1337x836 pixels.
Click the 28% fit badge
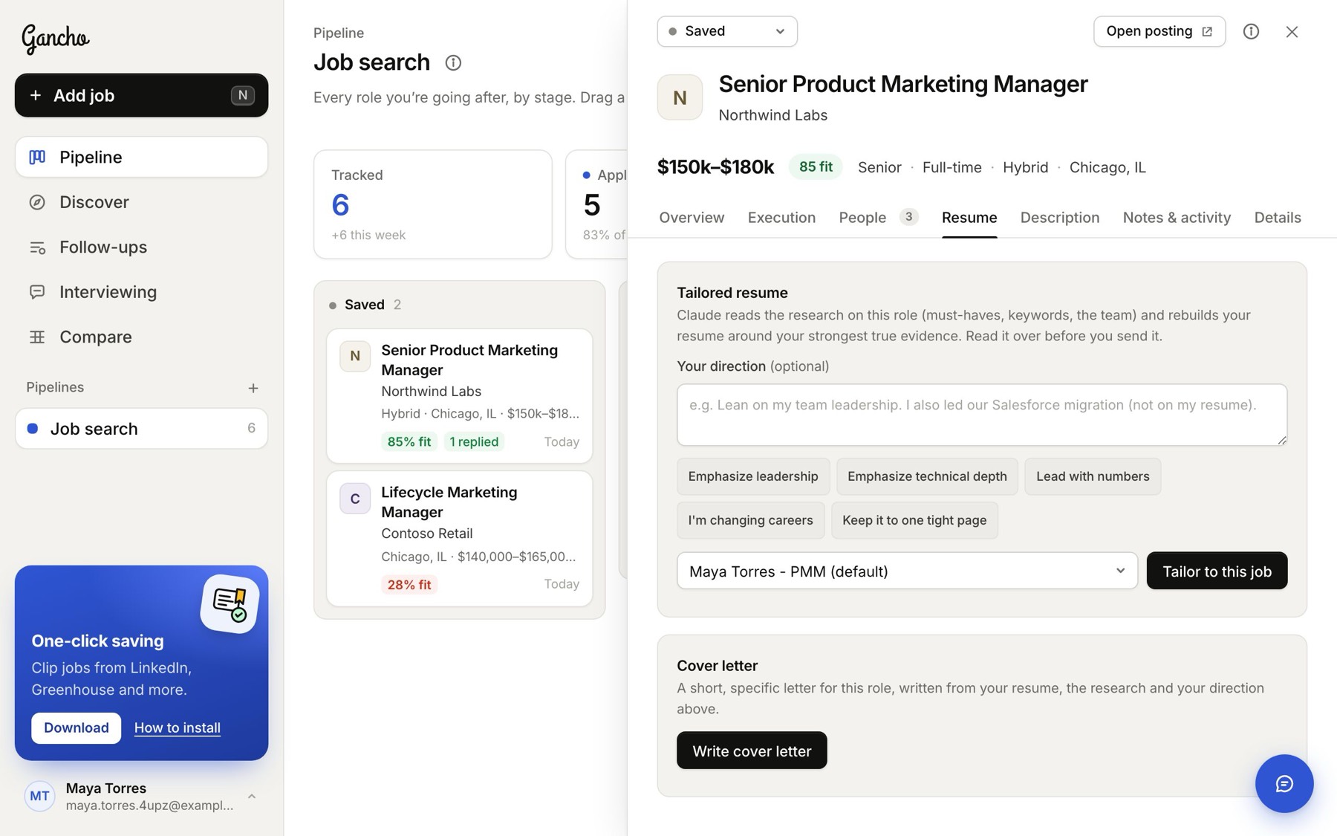pyautogui.click(x=409, y=584)
